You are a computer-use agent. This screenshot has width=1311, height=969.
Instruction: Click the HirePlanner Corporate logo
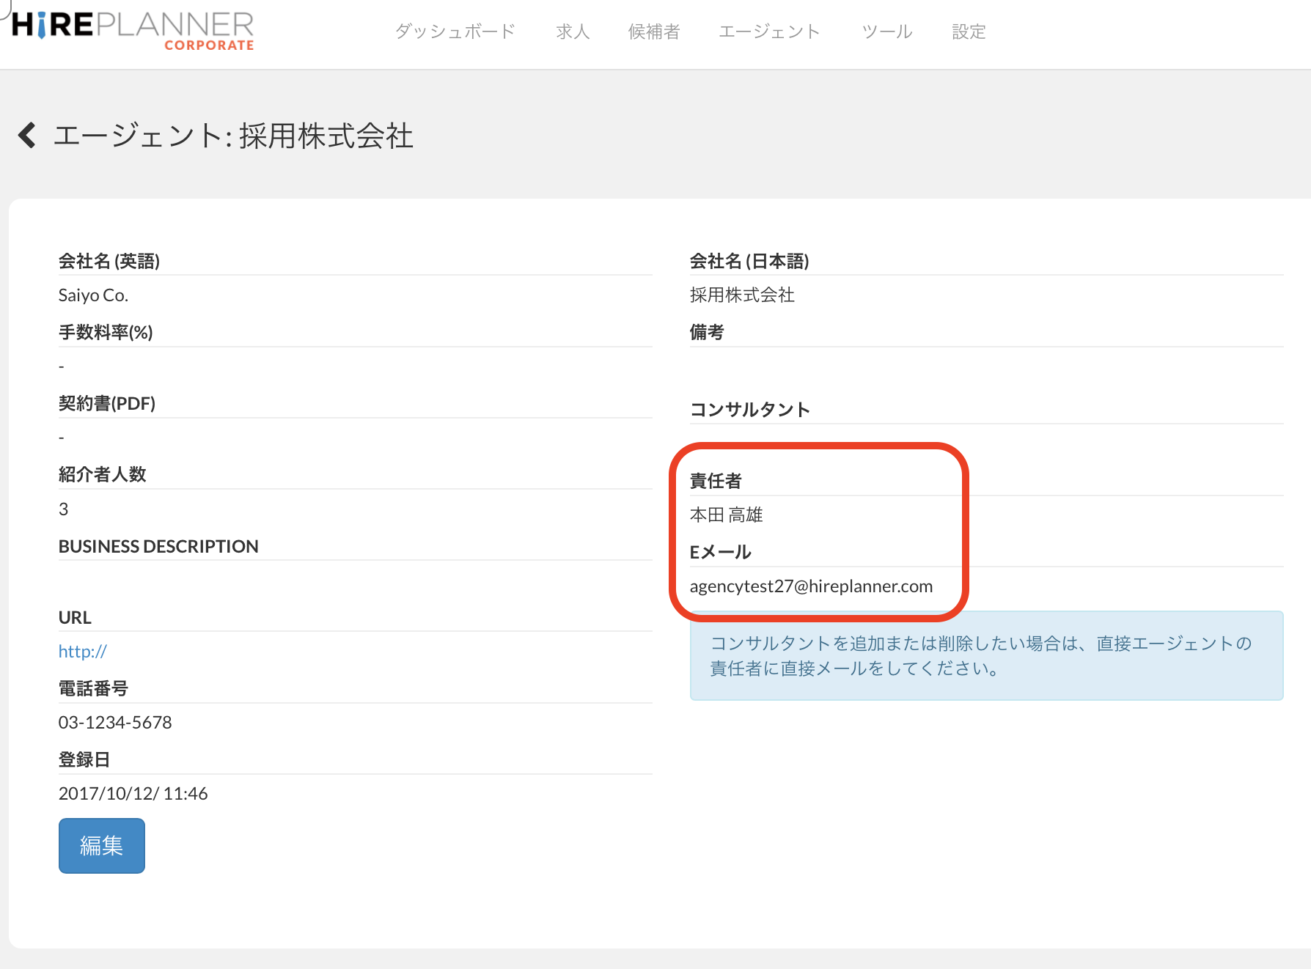point(133,31)
